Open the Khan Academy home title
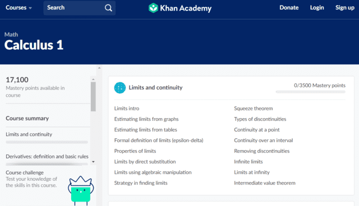Screen dimensions: 359x206 186,8
